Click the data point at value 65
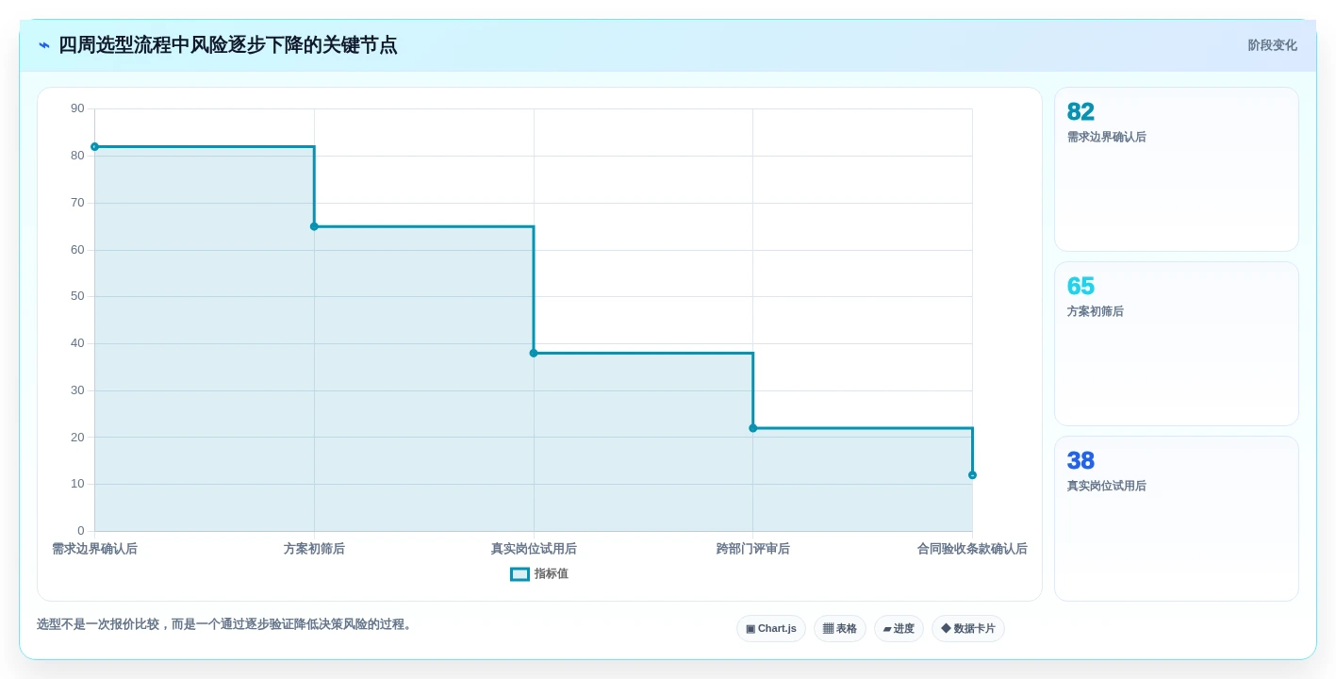 314,226
